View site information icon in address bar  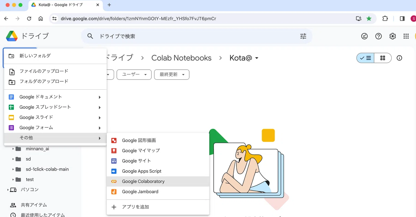pos(54,18)
